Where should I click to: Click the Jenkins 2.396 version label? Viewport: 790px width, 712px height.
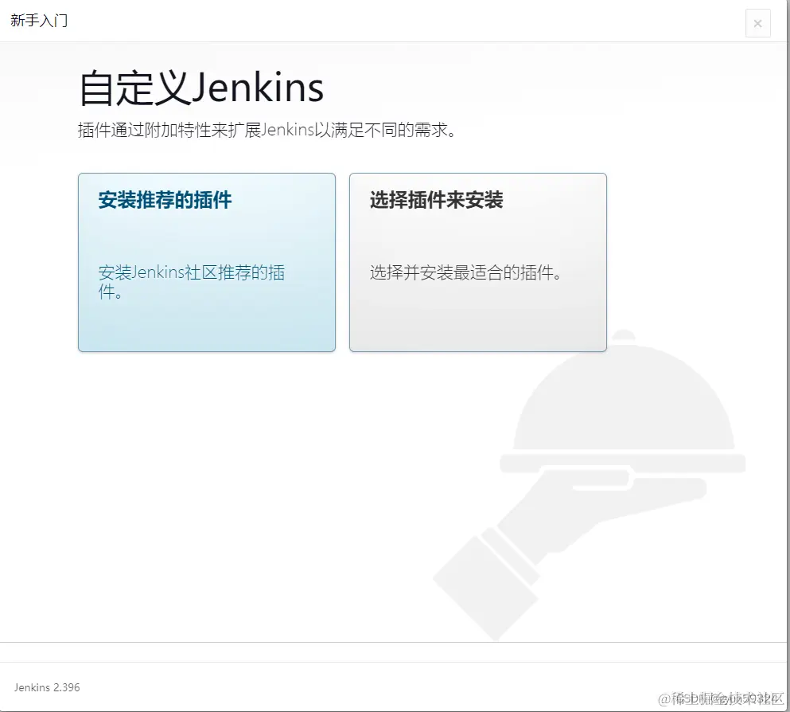click(x=46, y=687)
